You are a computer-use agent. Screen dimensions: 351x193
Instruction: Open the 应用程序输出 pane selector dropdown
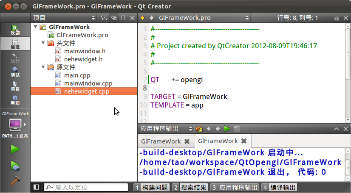pos(166,129)
